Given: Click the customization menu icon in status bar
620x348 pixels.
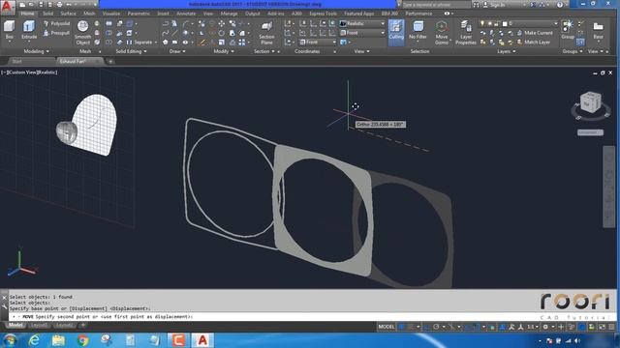Looking at the screenshot, I should (x=612, y=327).
